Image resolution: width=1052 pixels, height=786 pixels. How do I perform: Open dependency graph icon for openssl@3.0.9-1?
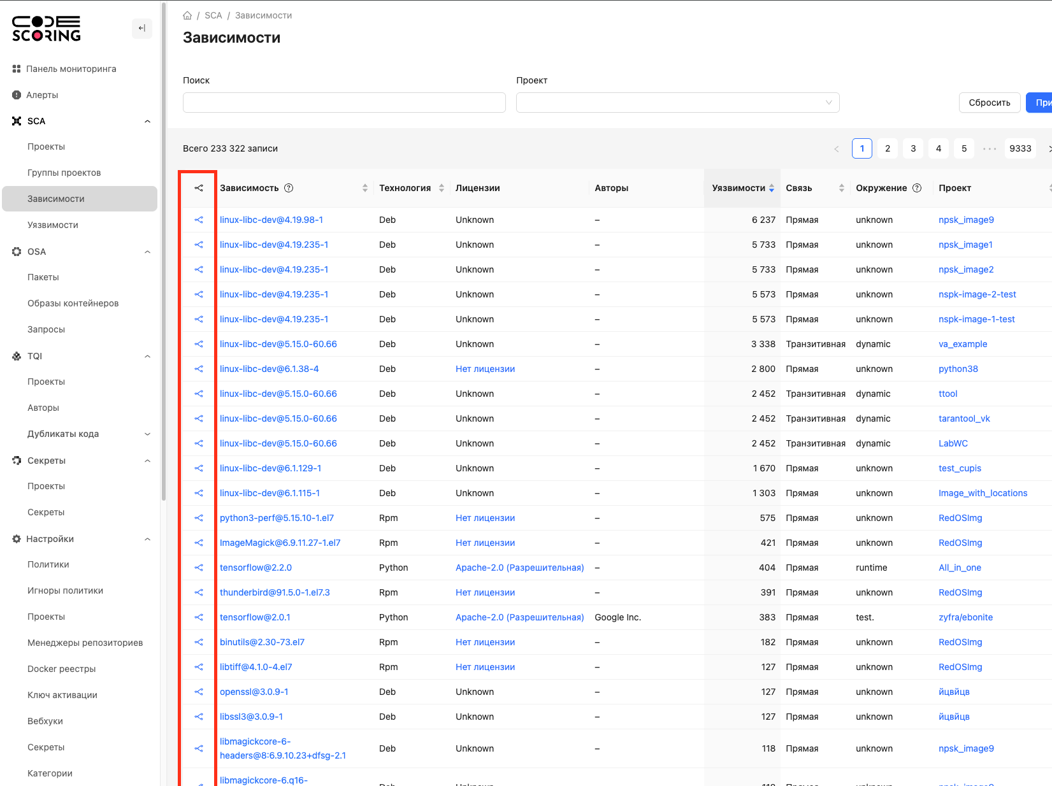click(199, 692)
